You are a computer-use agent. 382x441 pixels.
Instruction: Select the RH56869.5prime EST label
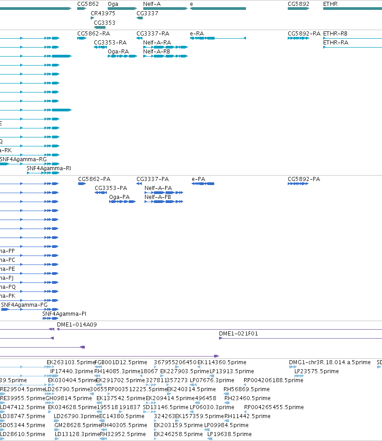tap(246, 389)
